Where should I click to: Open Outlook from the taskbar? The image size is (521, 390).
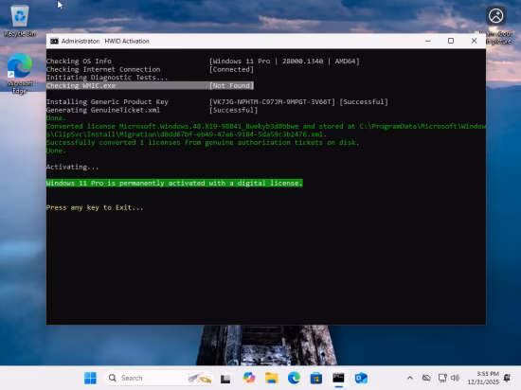coord(361,378)
